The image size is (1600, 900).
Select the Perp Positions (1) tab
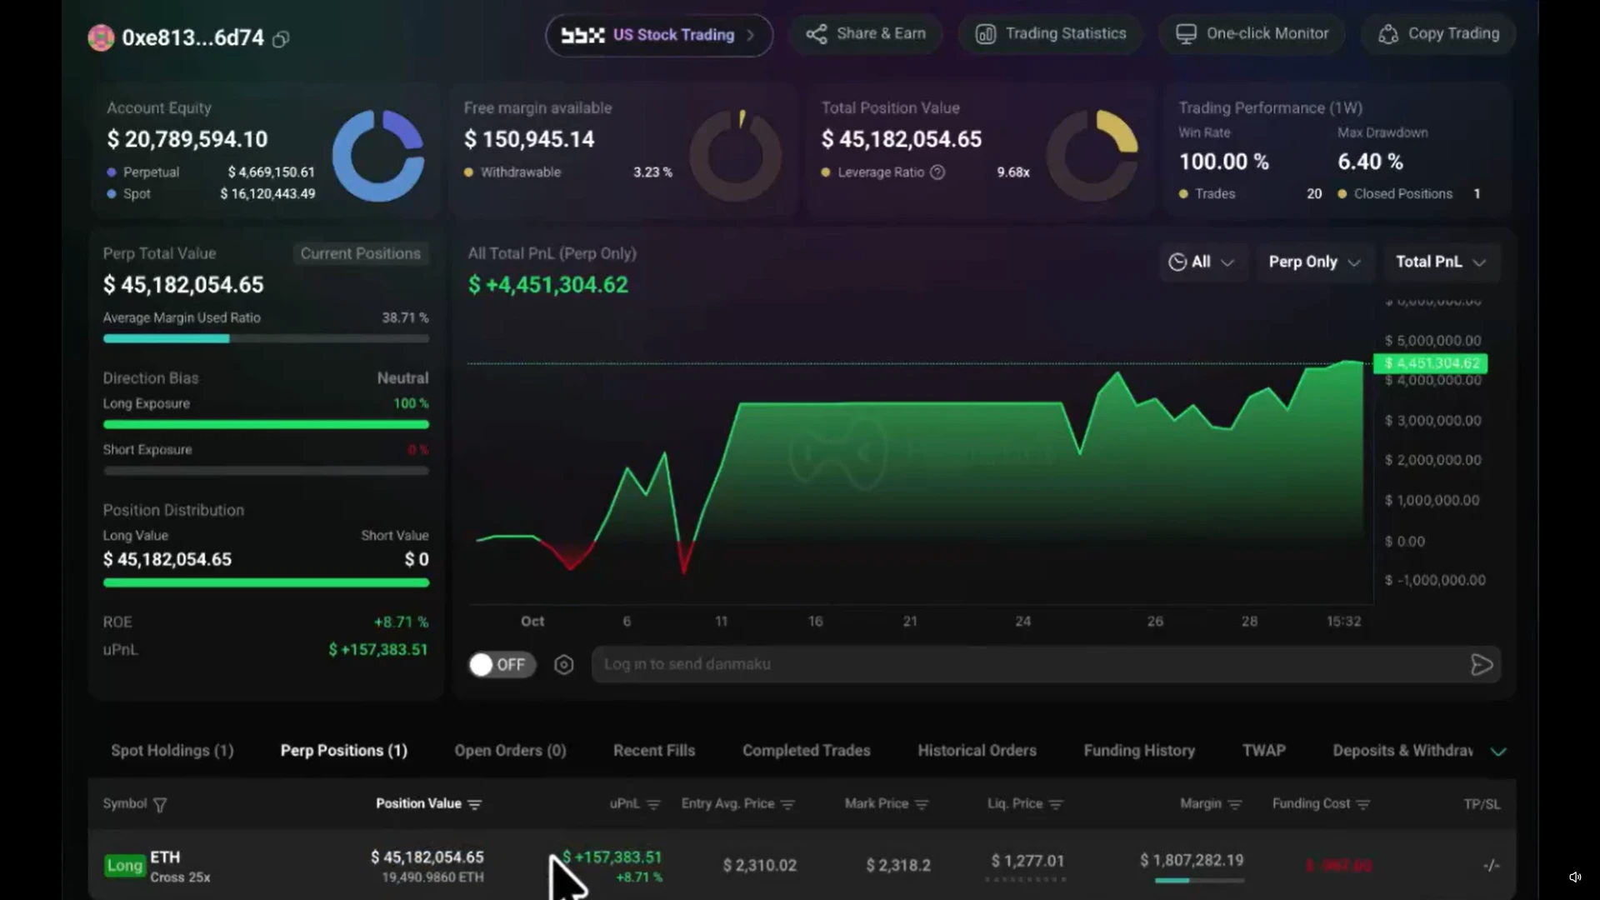[x=344, y=751]
